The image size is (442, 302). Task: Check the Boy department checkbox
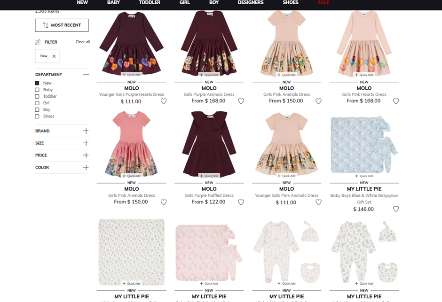click(37, 110)
